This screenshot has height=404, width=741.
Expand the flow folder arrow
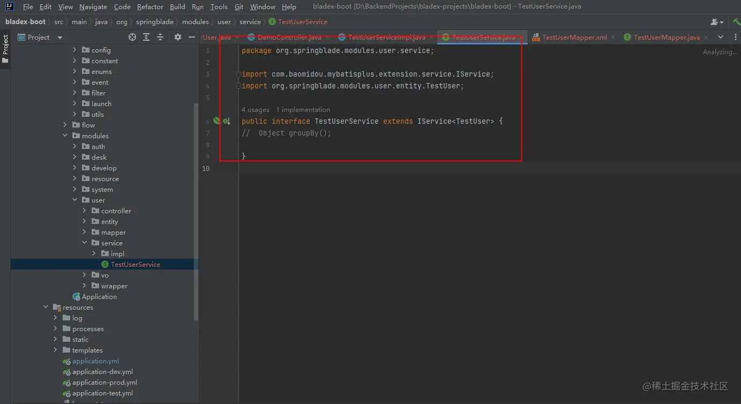click(x=65, y=125)
